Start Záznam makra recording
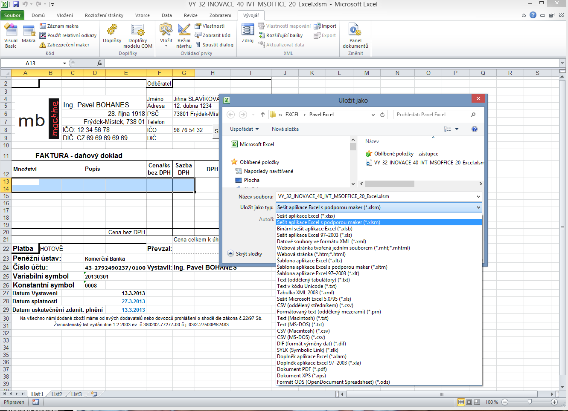568x411 pixels. pyautogui.click(x=59, y=26)
